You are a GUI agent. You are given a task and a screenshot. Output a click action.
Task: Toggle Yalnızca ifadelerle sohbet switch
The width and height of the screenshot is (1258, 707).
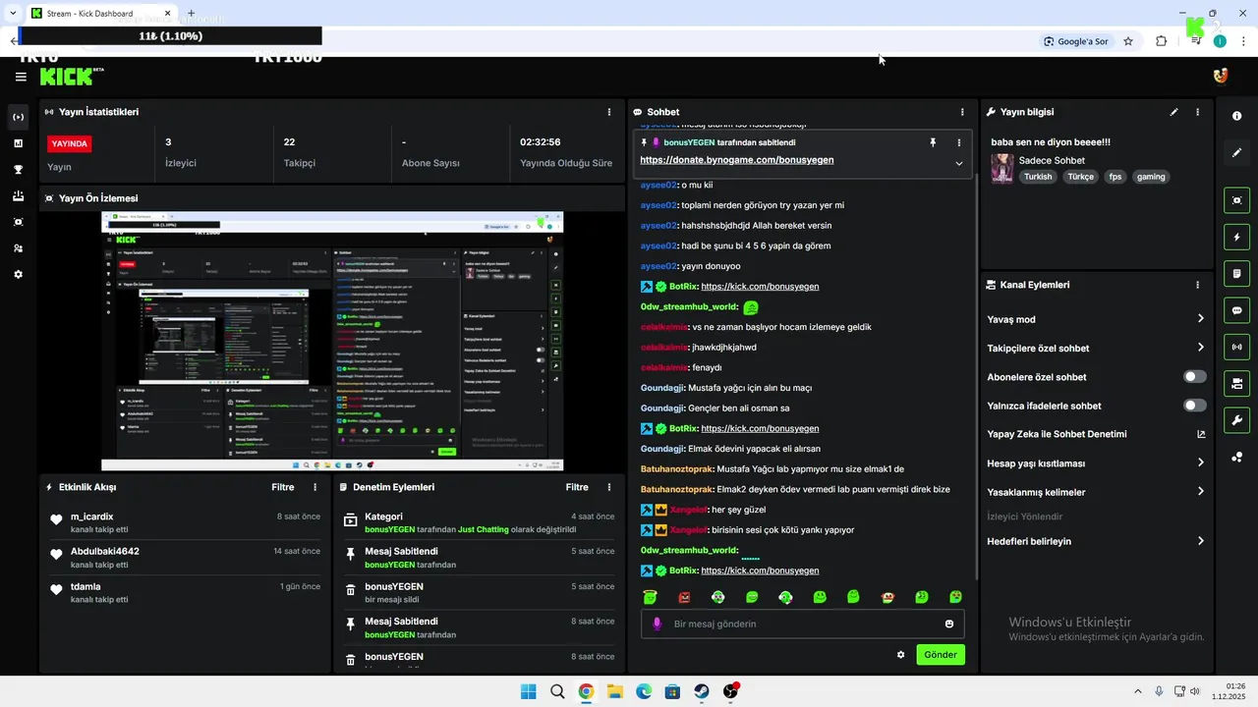pos(1195,406)
